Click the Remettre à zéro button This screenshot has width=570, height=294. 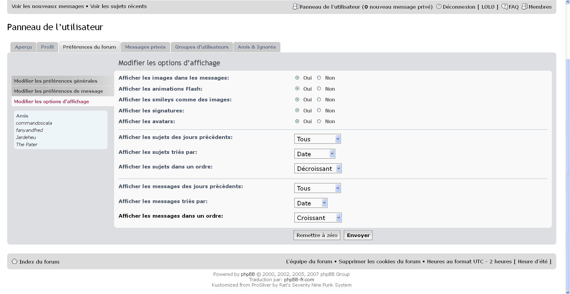(317, 235)
